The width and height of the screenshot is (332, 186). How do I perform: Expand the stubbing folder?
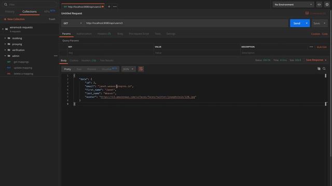(x=5, y=38)
